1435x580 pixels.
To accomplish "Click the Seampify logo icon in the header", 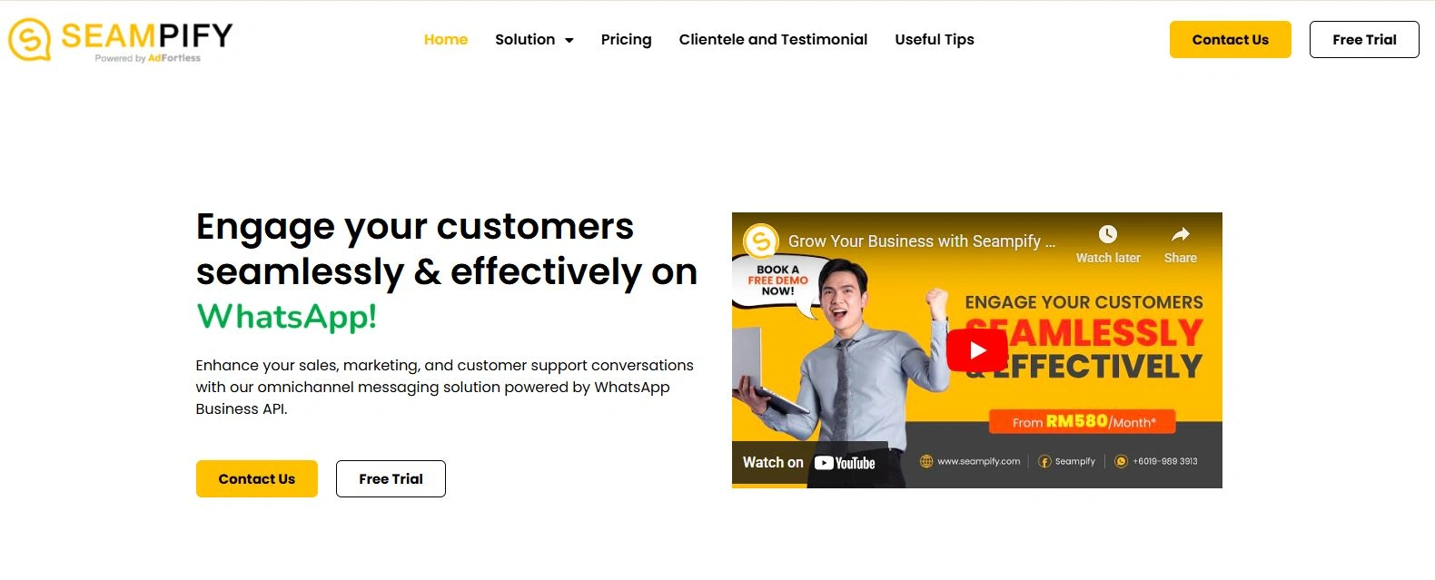I will 29,40.
